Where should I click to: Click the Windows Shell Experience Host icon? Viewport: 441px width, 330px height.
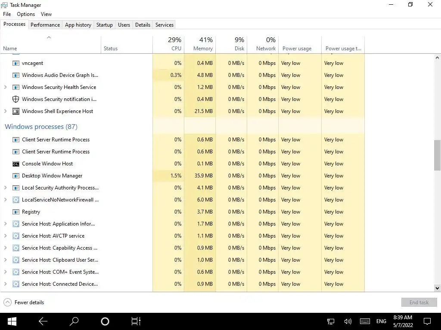16,111
